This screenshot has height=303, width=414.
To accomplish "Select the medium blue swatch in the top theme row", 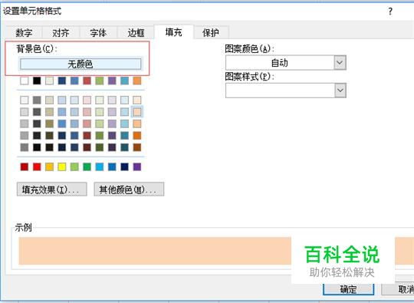I will coord(74,81).
